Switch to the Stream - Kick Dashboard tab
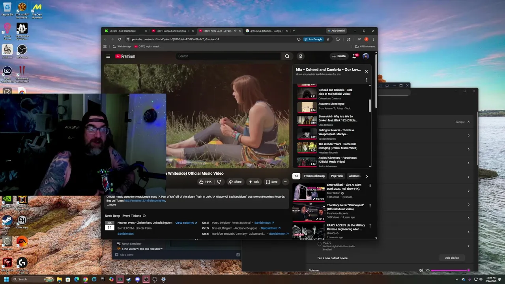Viewport: 505px width, 284px height. coord(125,31)
